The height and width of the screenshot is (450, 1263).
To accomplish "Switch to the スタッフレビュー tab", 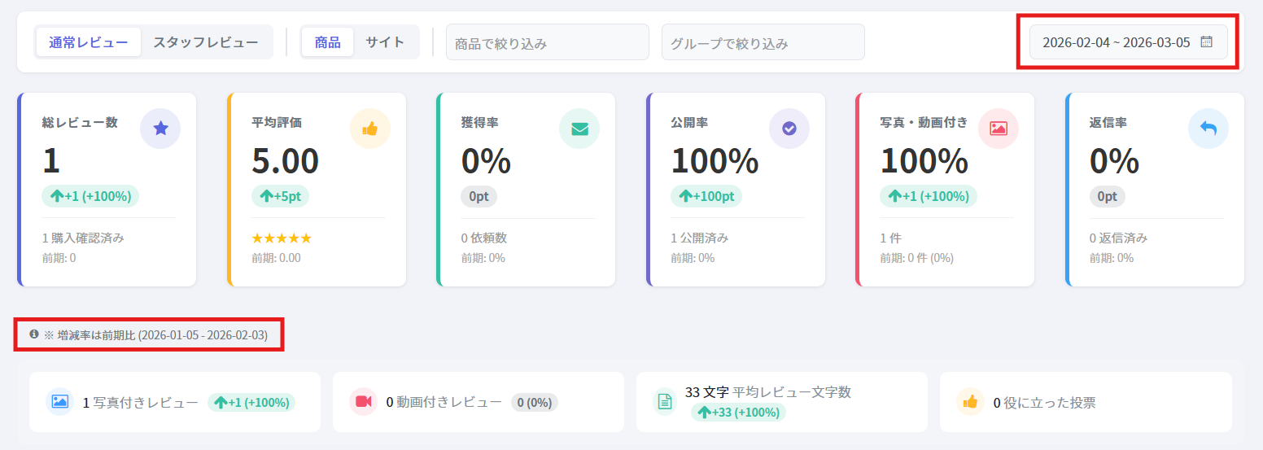I will 206,42.
